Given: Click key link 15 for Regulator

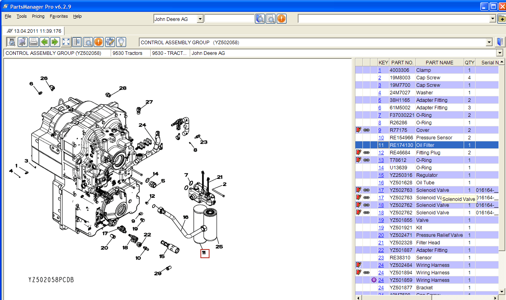Looking at the screenshot, I should click(381, 175).
